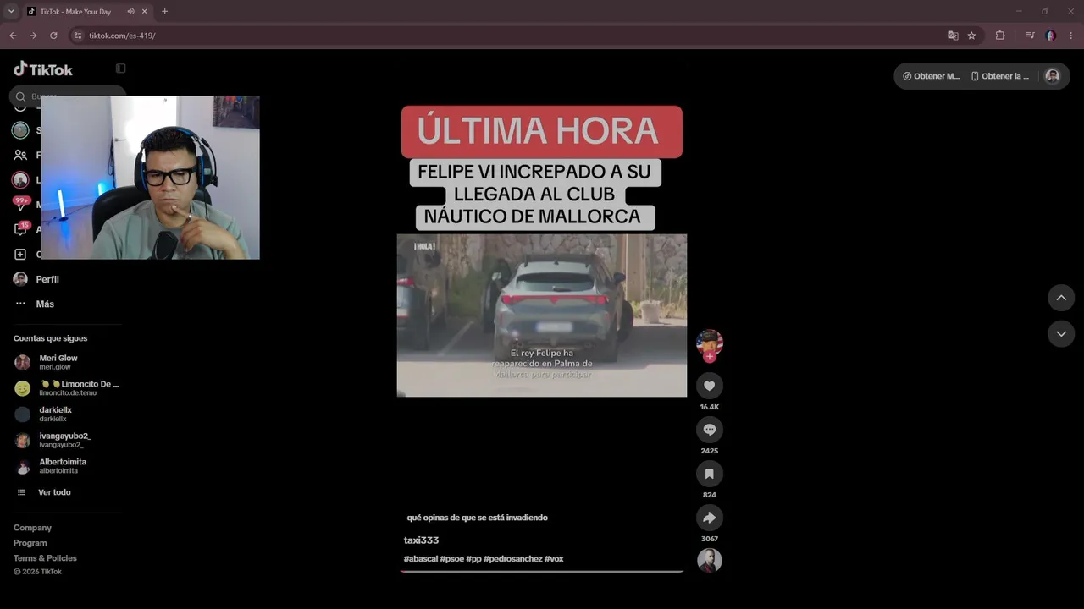
Task: Open the Friends people icon in the sidebar
Action: 20,155
